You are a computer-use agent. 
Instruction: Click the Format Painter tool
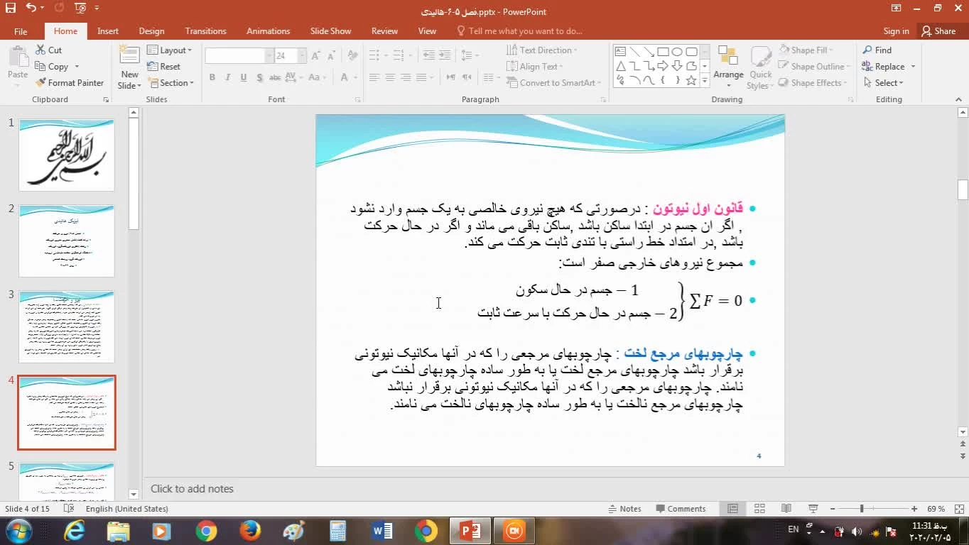pos(70,83)
